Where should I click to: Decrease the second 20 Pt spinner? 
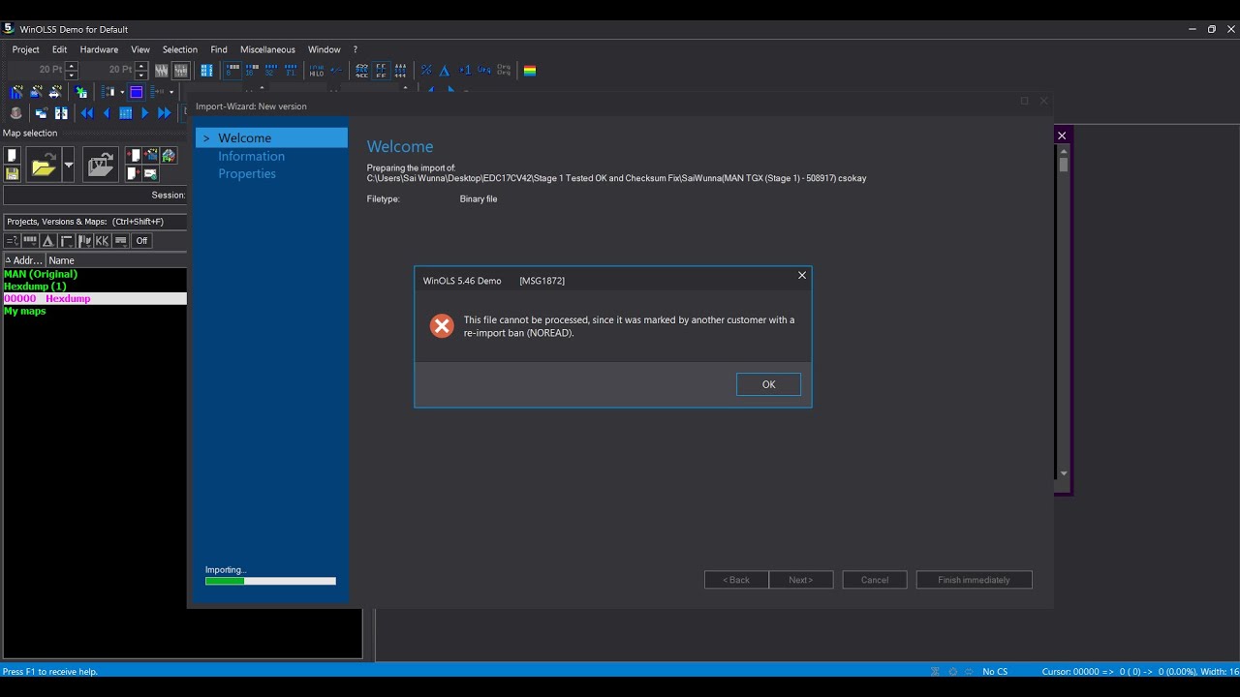coord(141,76)
